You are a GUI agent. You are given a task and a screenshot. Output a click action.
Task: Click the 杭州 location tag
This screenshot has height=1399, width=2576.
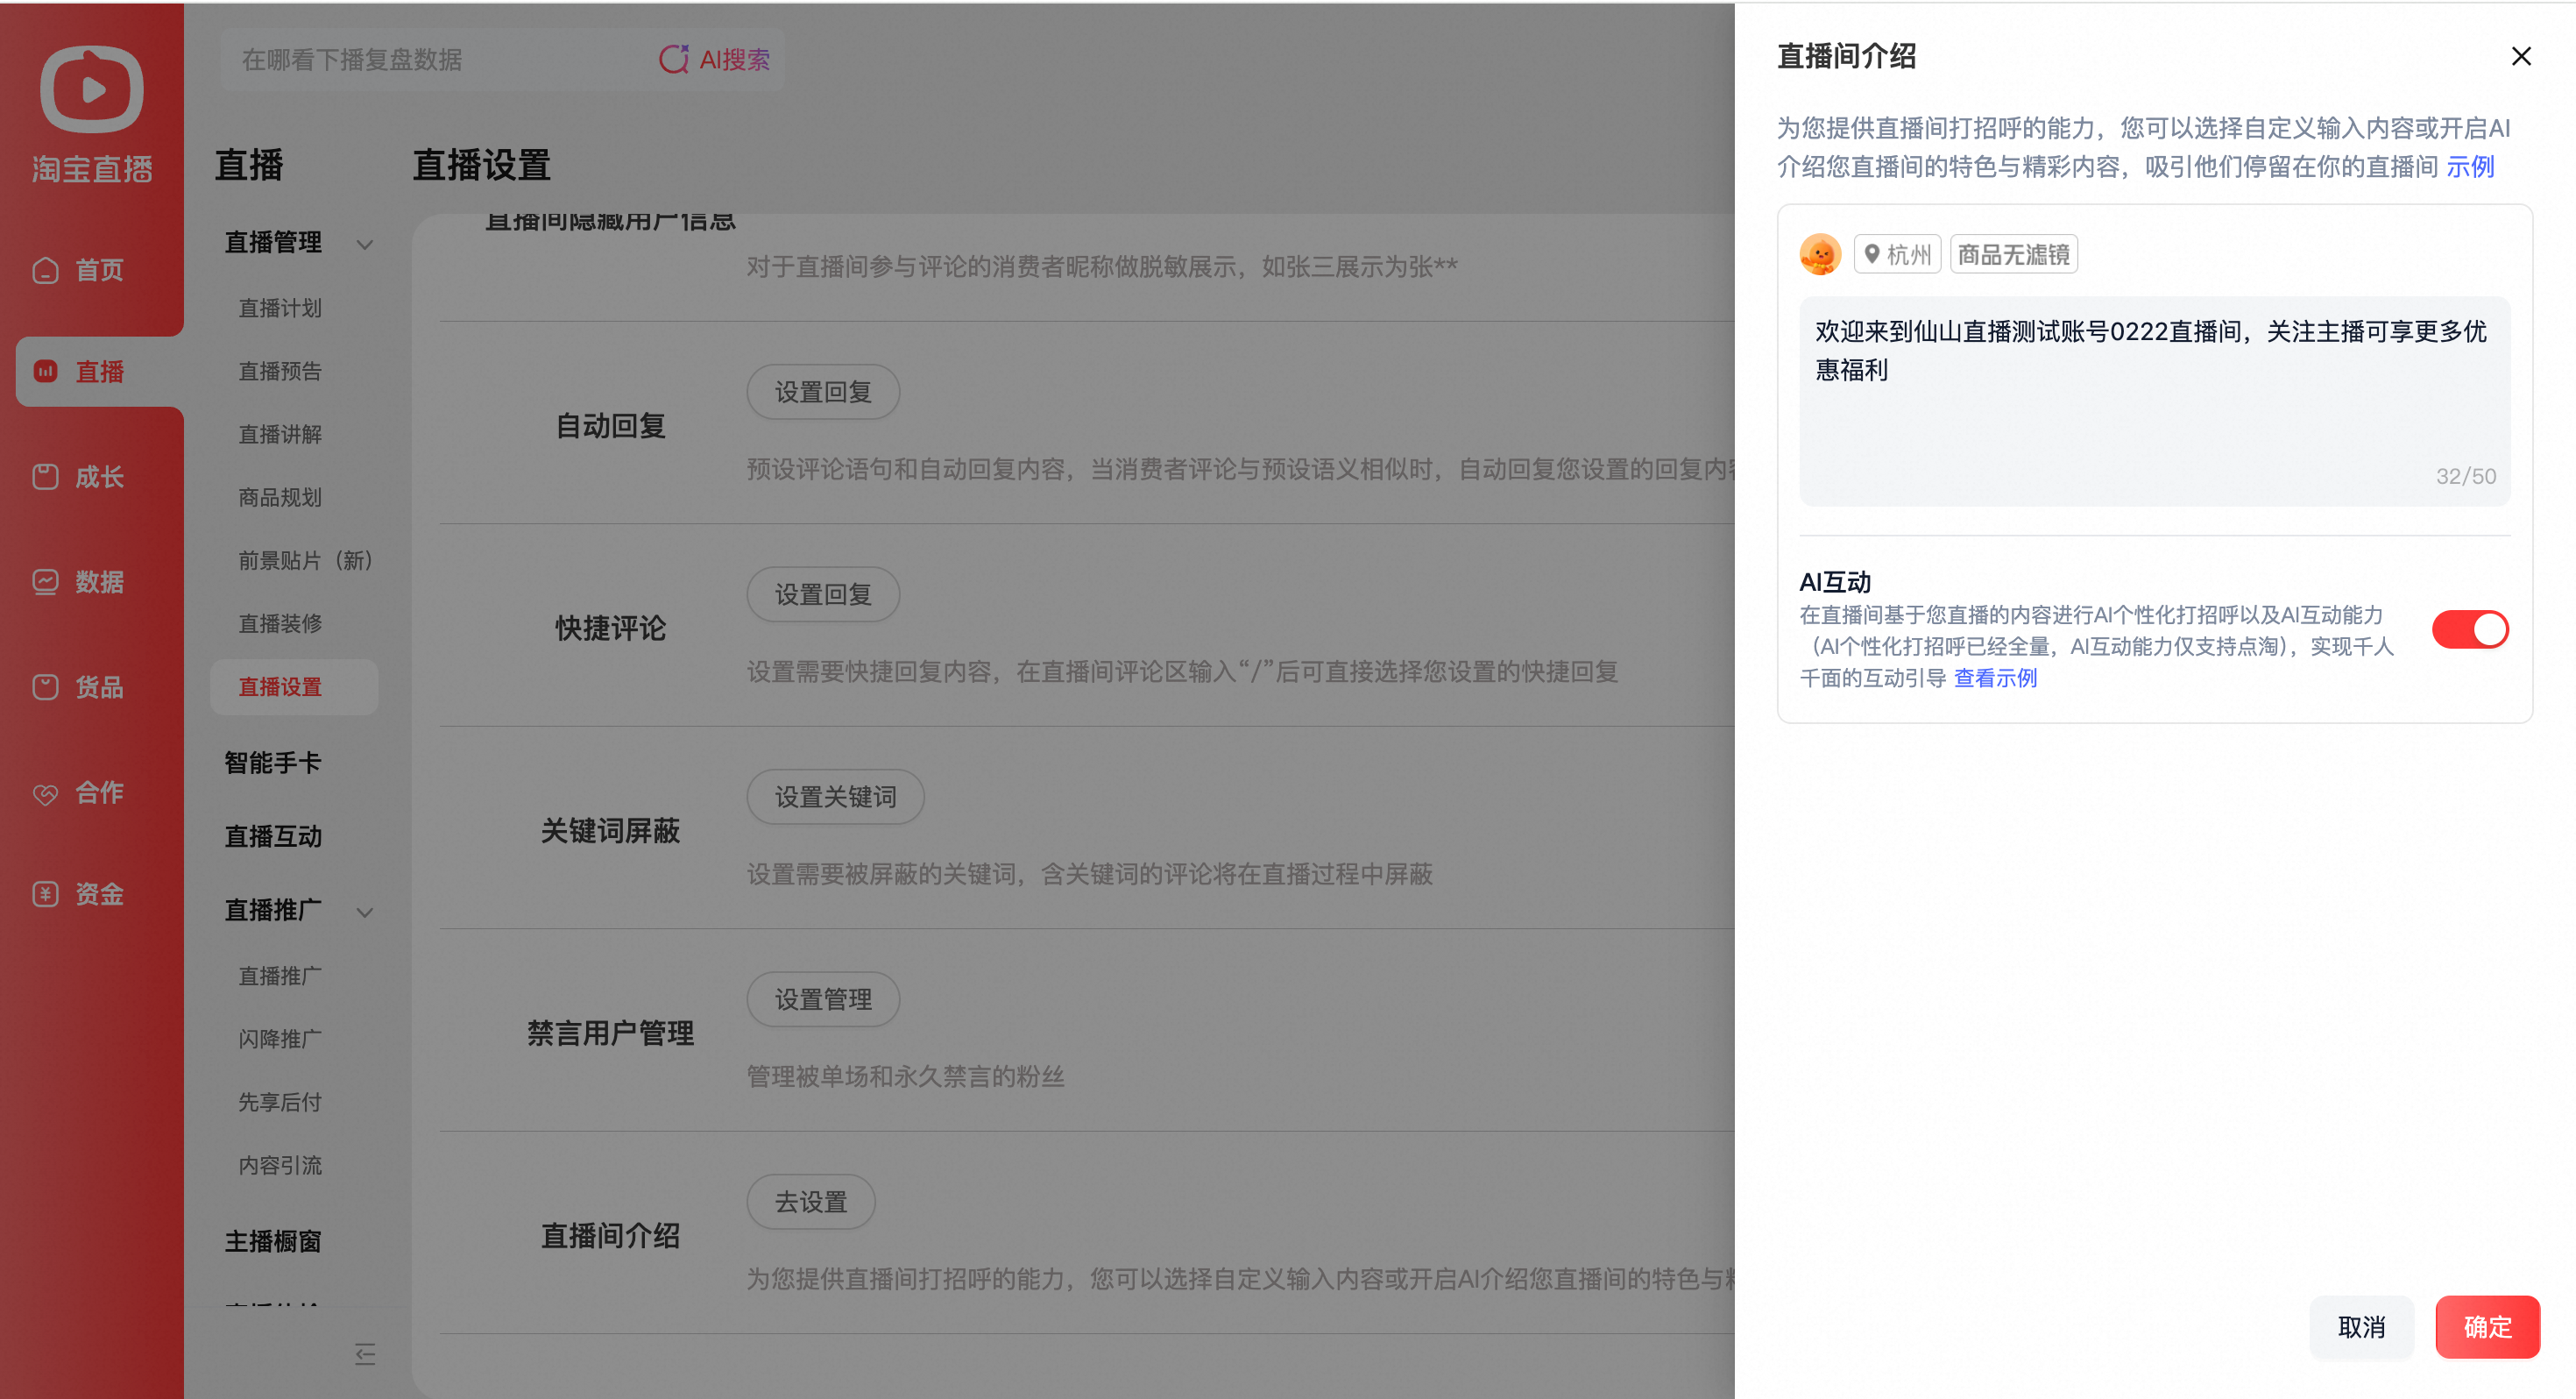tap(1897, 254)
